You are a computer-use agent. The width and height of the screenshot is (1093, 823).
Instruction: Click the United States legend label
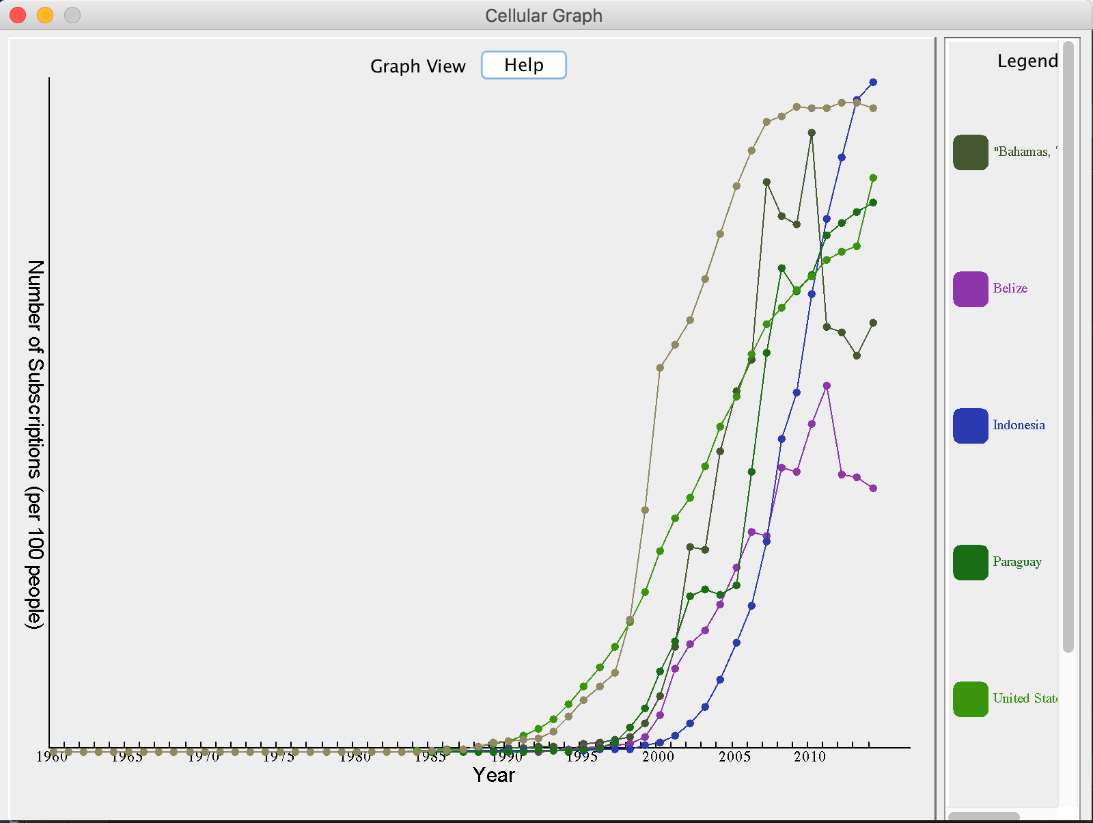tap(1025, 699)
